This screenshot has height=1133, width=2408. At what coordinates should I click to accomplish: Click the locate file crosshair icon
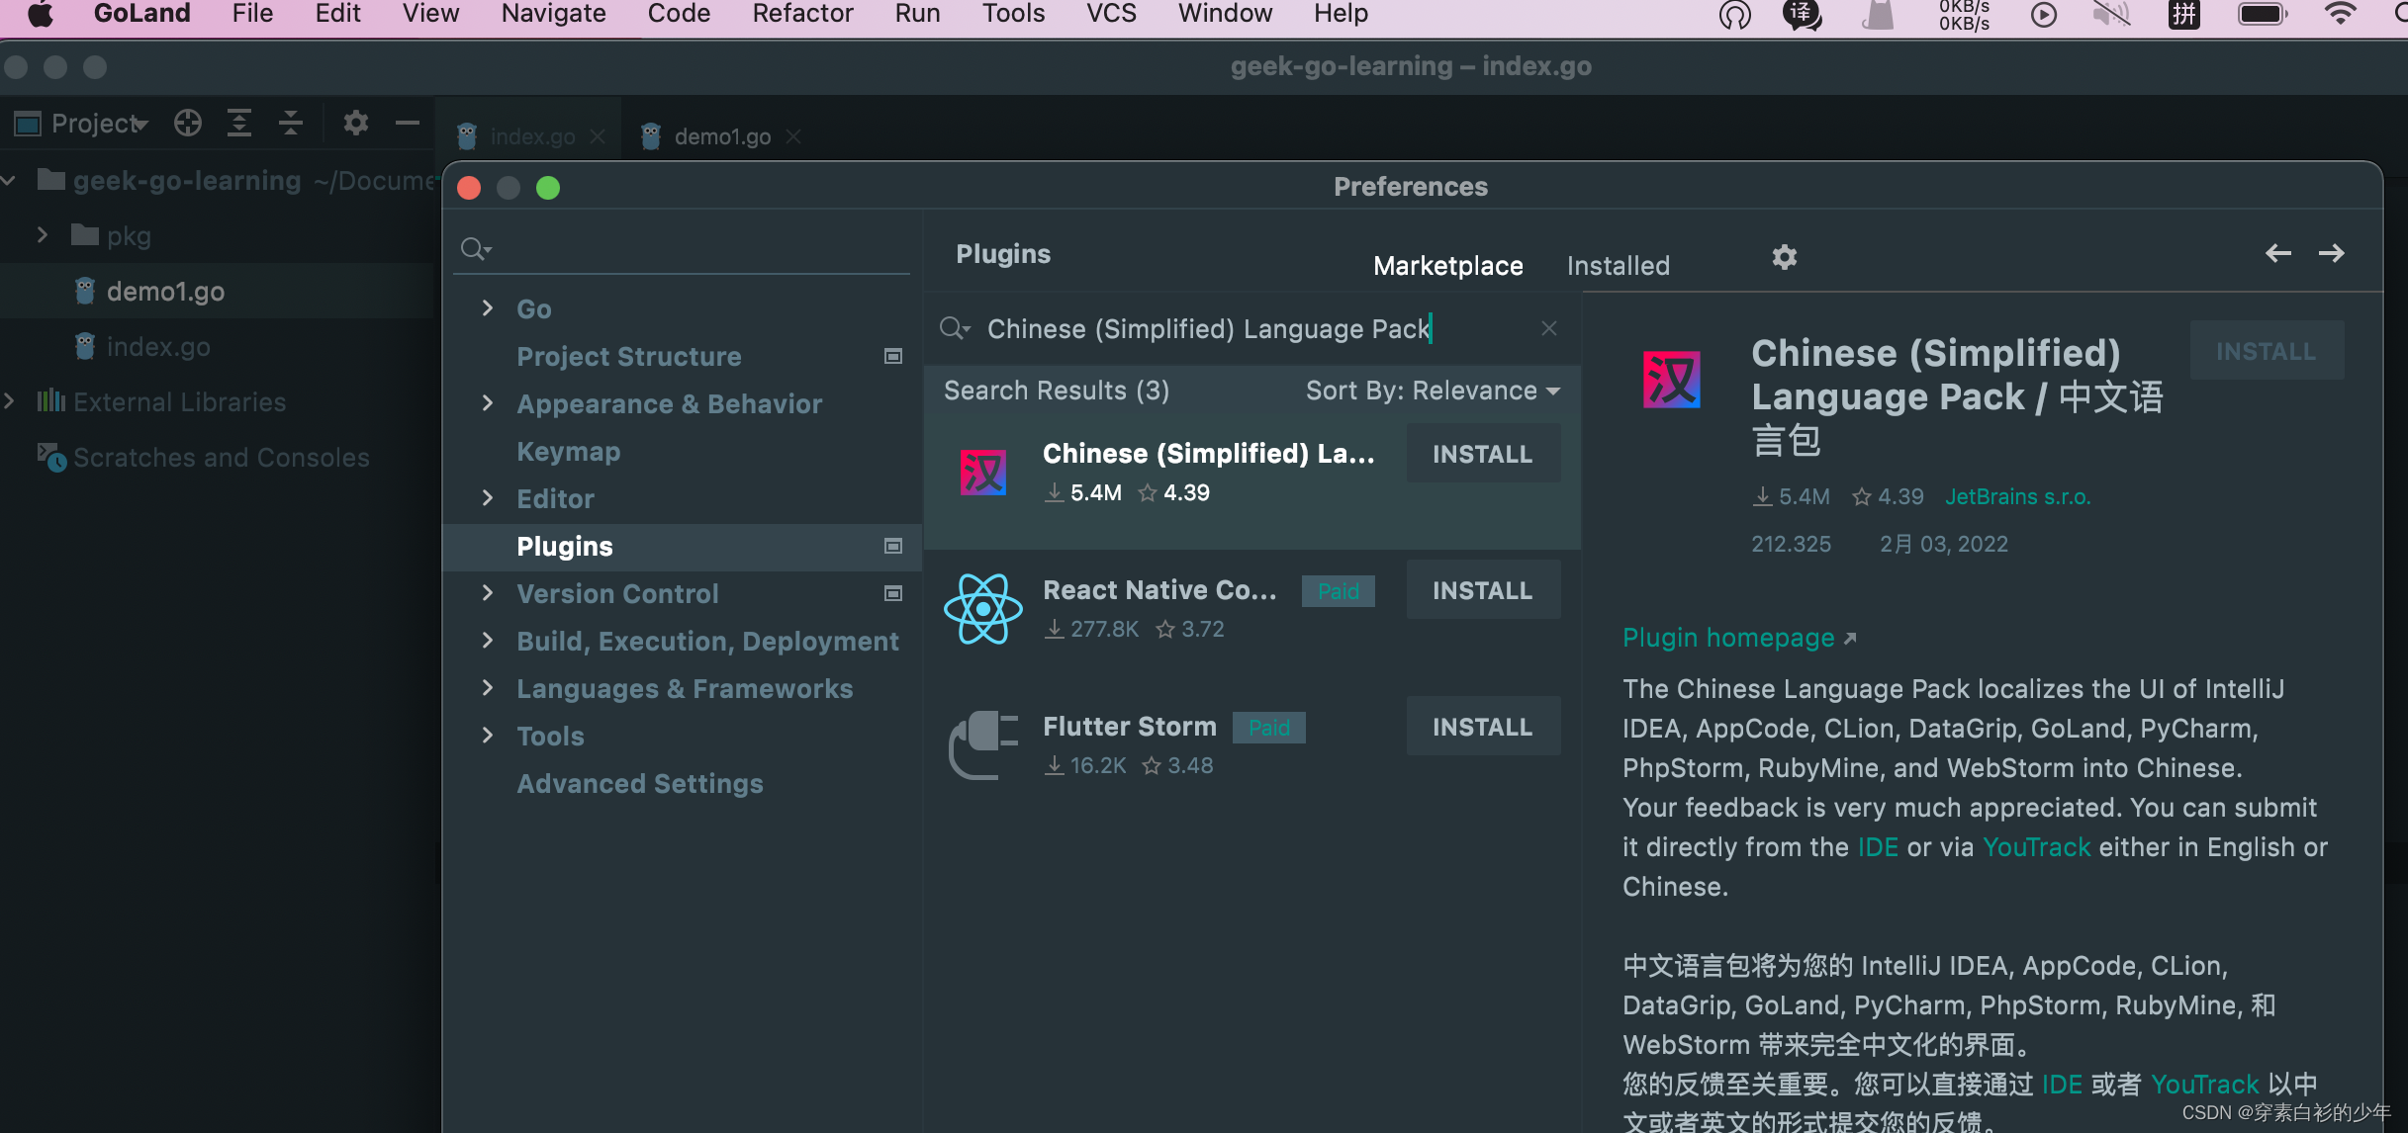point(188,124)
